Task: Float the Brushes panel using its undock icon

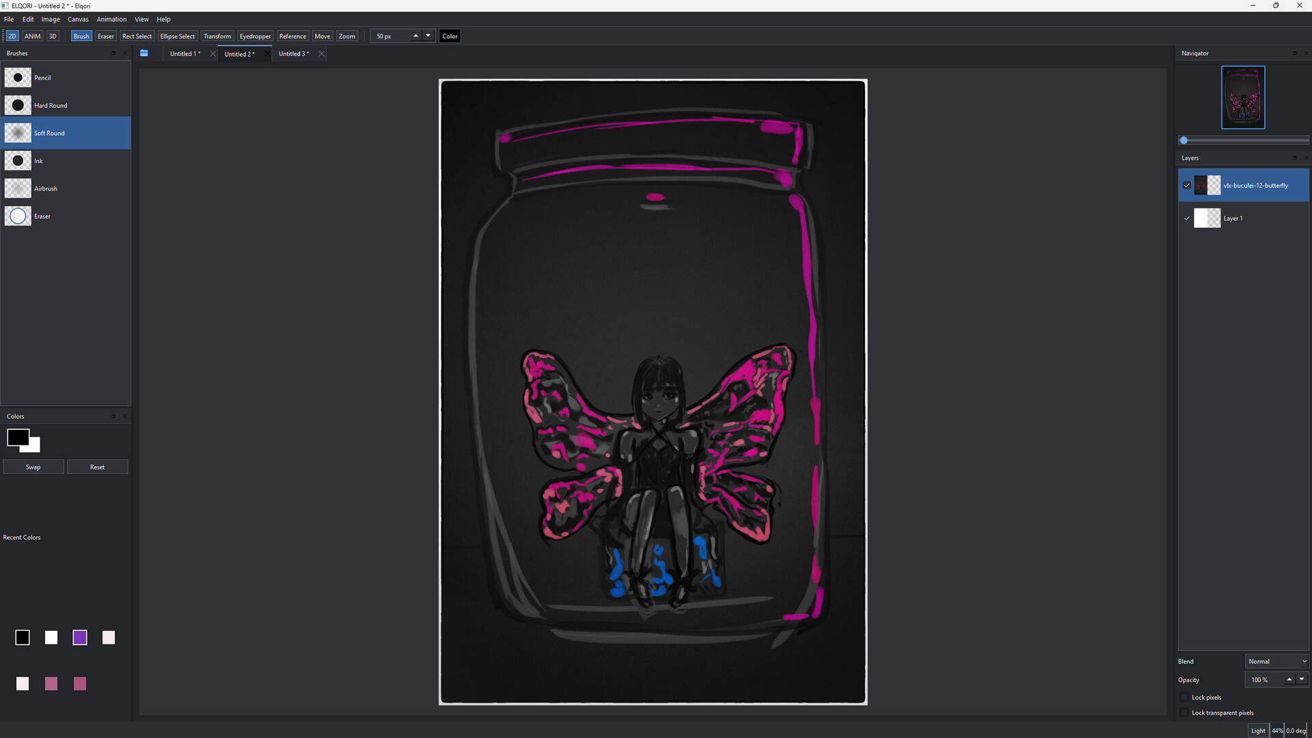Action: pos(113,53)
